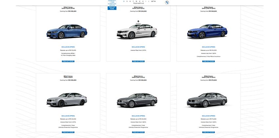Click the BMW roundel logo
Viewport: 279px width, 138px height.
click(167, 3)
